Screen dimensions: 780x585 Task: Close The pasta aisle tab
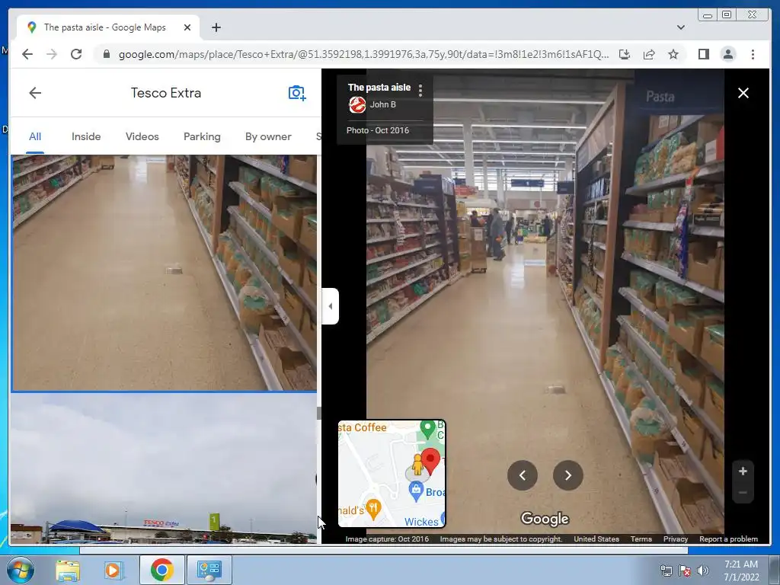pos(187,27)
